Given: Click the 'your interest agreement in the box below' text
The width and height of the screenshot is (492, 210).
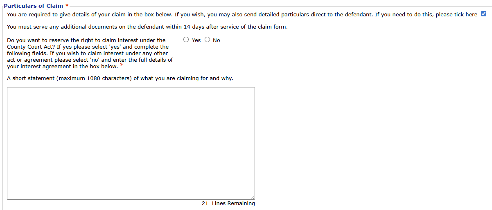Looking at the screenshot, I should tap(62, 67).
